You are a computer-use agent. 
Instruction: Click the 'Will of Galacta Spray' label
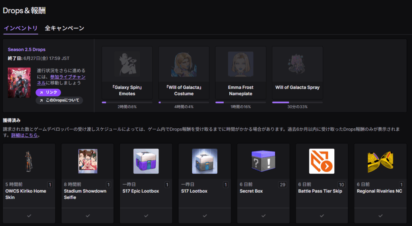pyautogui.click(x=297, y=87)
